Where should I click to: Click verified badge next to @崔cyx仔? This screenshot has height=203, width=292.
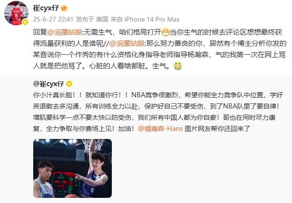pos(69,84)
